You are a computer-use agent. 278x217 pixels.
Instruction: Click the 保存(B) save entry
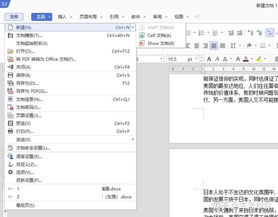[x=70, y=75]
